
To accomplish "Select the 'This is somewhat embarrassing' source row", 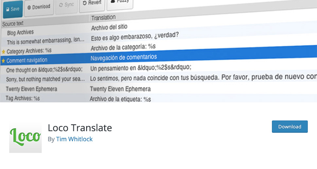I will [x=46, y=41].
